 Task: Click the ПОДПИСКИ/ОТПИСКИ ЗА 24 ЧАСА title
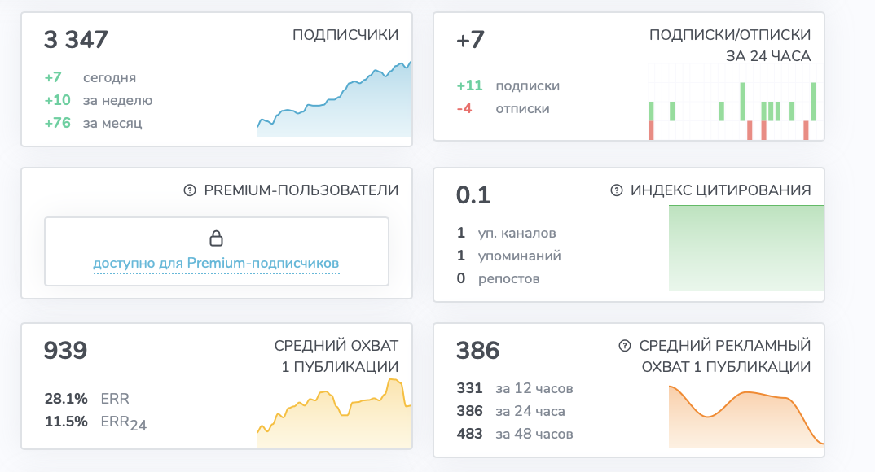coord(730,45)
